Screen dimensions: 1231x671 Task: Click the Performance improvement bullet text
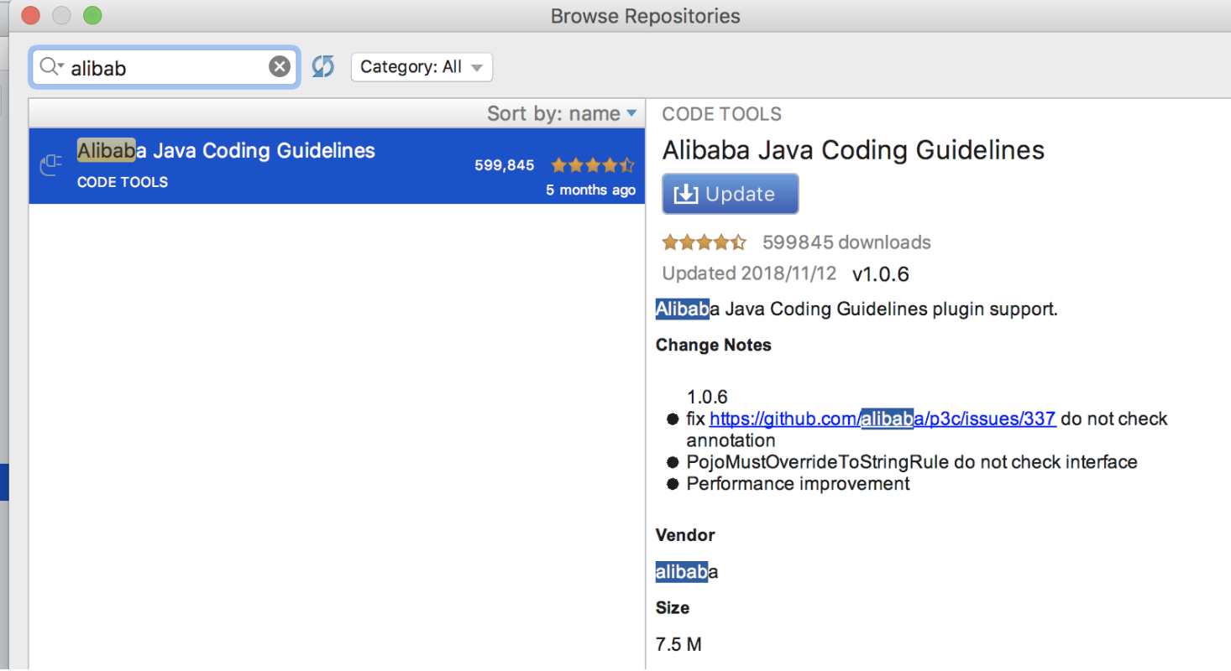(798, 484)
